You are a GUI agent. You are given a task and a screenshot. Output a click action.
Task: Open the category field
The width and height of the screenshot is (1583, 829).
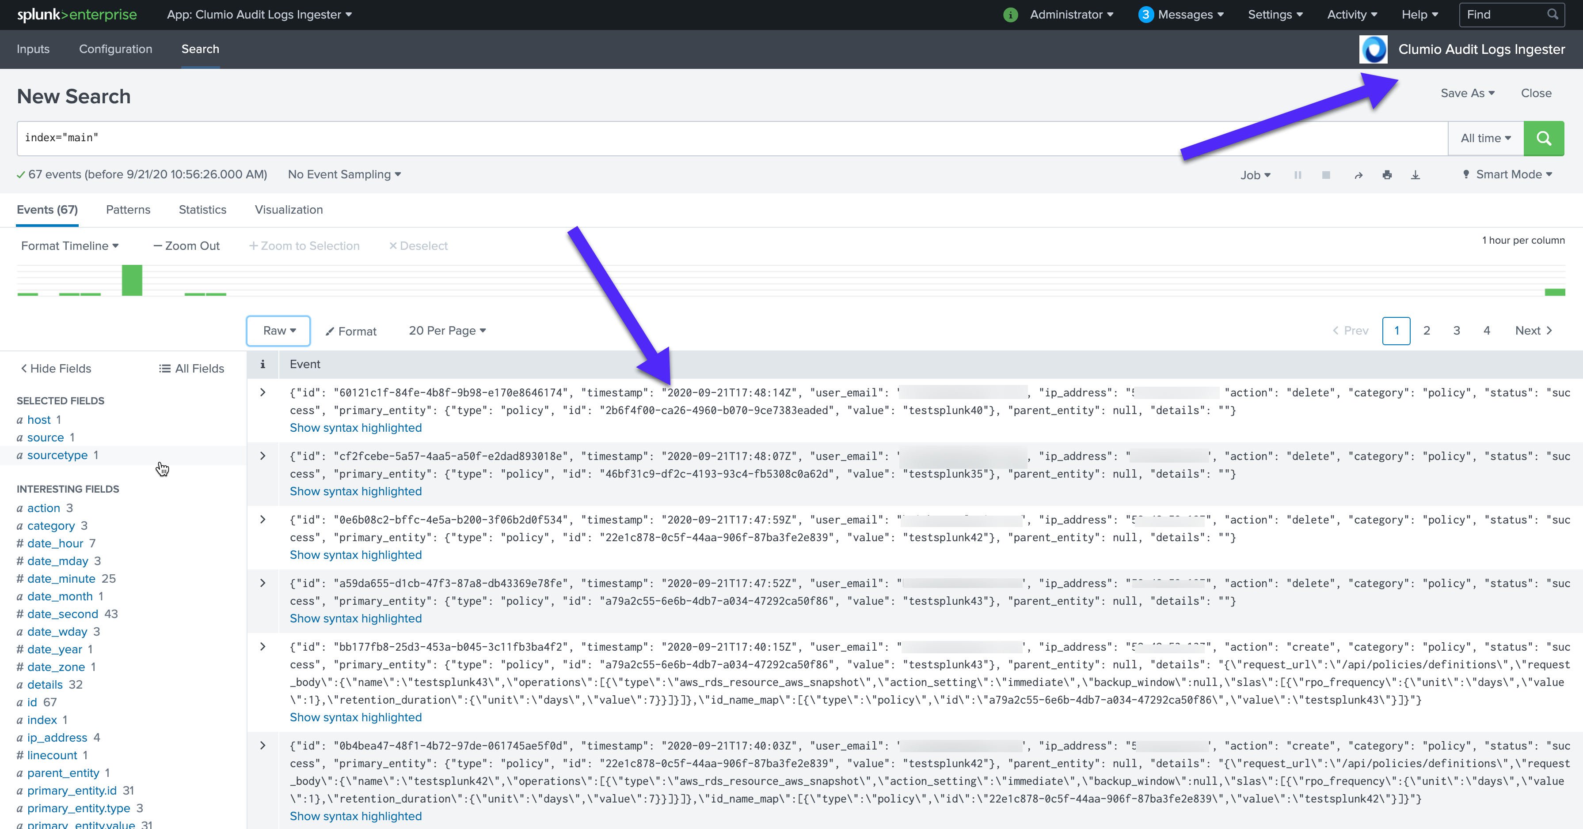(52, 526)
